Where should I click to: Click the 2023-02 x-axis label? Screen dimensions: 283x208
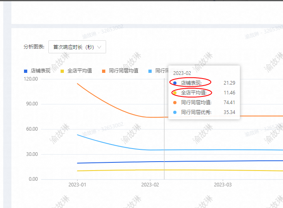point(150,185)
